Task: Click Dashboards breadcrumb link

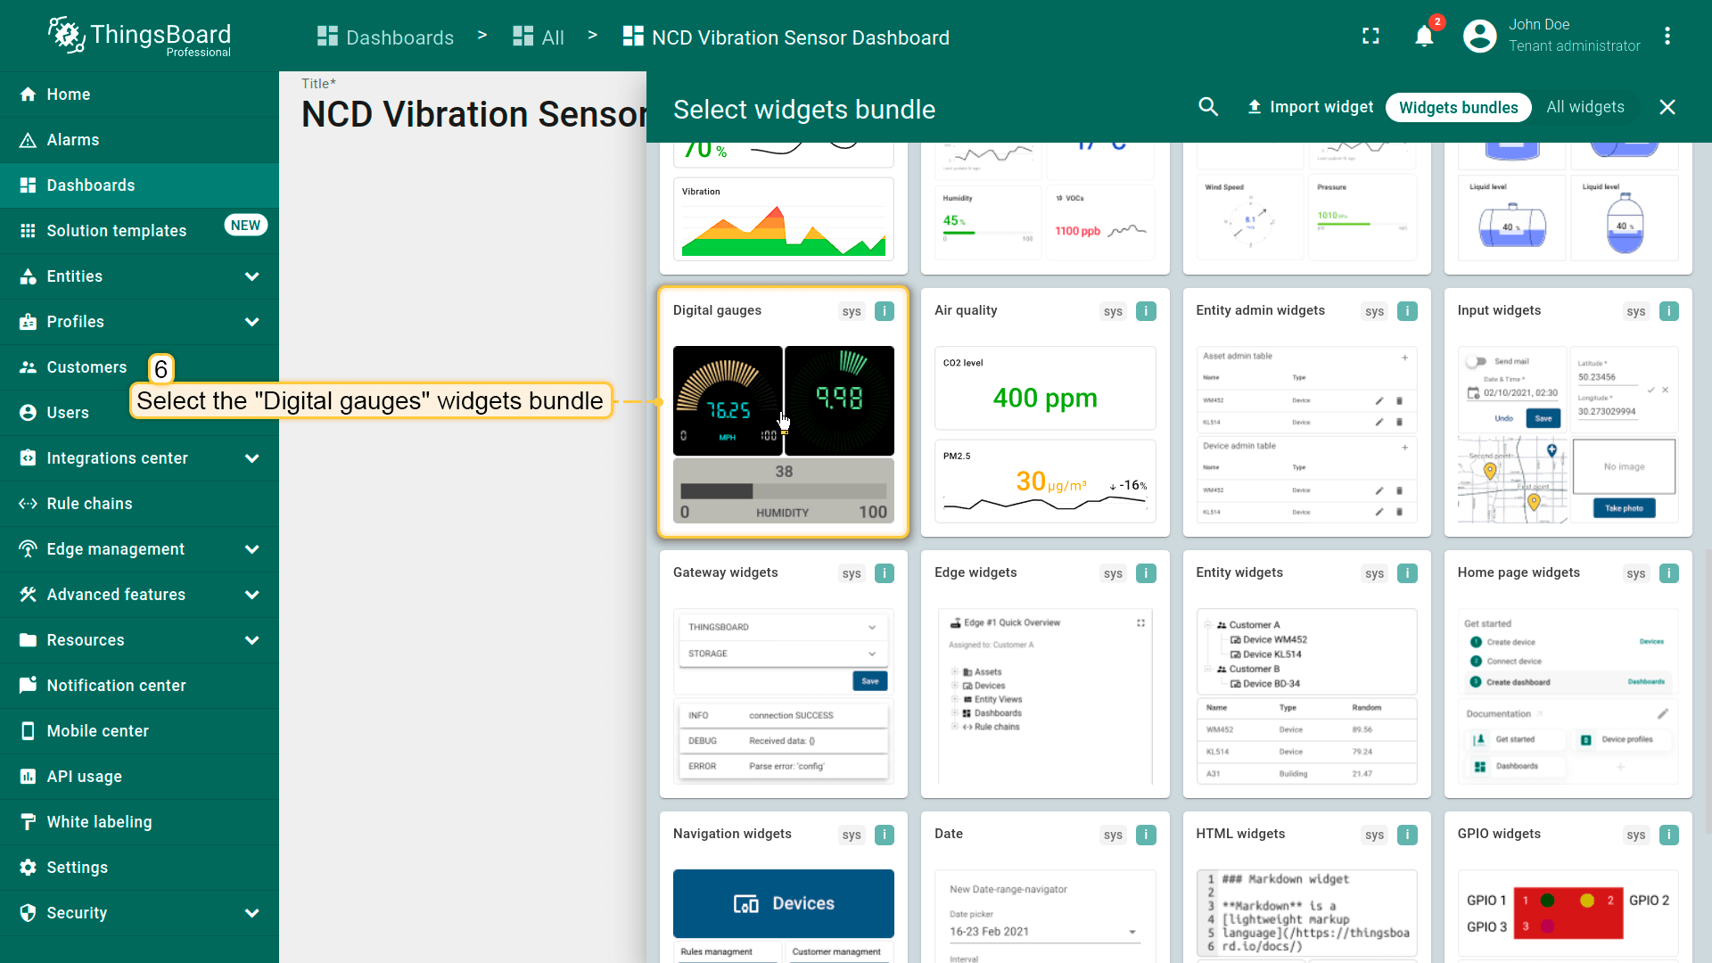Action: [385, 37]
